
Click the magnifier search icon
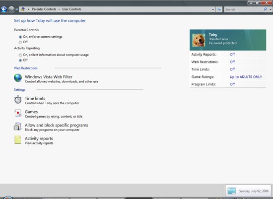(x=266, y=9)
